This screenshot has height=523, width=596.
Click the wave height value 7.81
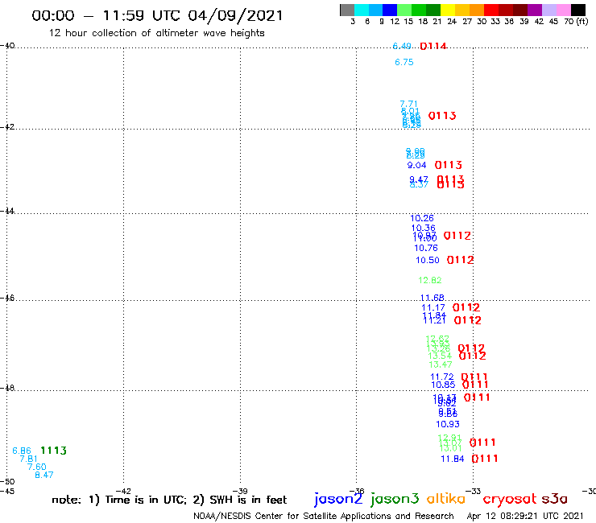pos(28,459)
